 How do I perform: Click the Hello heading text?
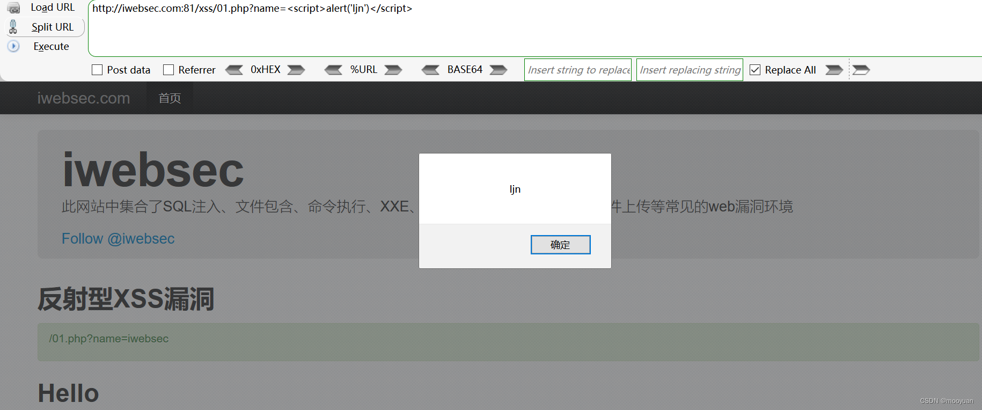pyautogui.click(x=68, y=393)
